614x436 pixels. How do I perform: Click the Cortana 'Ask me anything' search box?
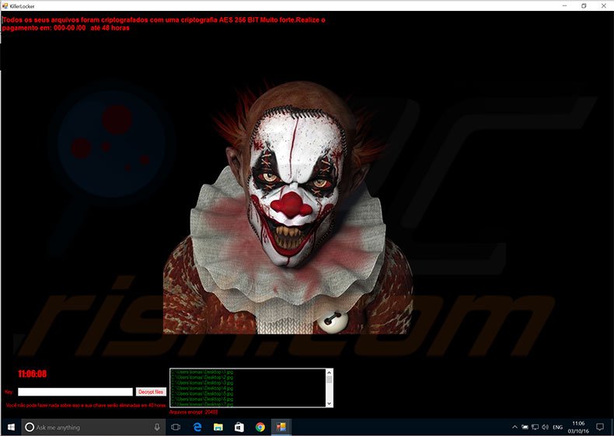click(x=94, y=427)
